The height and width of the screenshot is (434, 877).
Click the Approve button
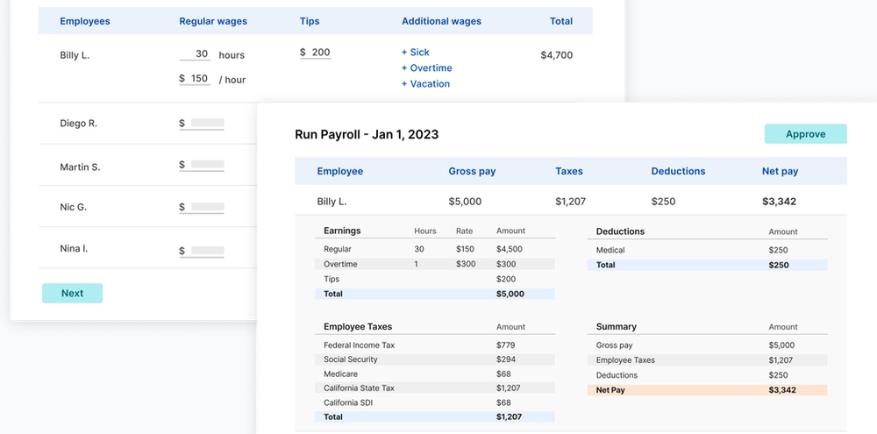pyautogui.click(x=805, y=134)
